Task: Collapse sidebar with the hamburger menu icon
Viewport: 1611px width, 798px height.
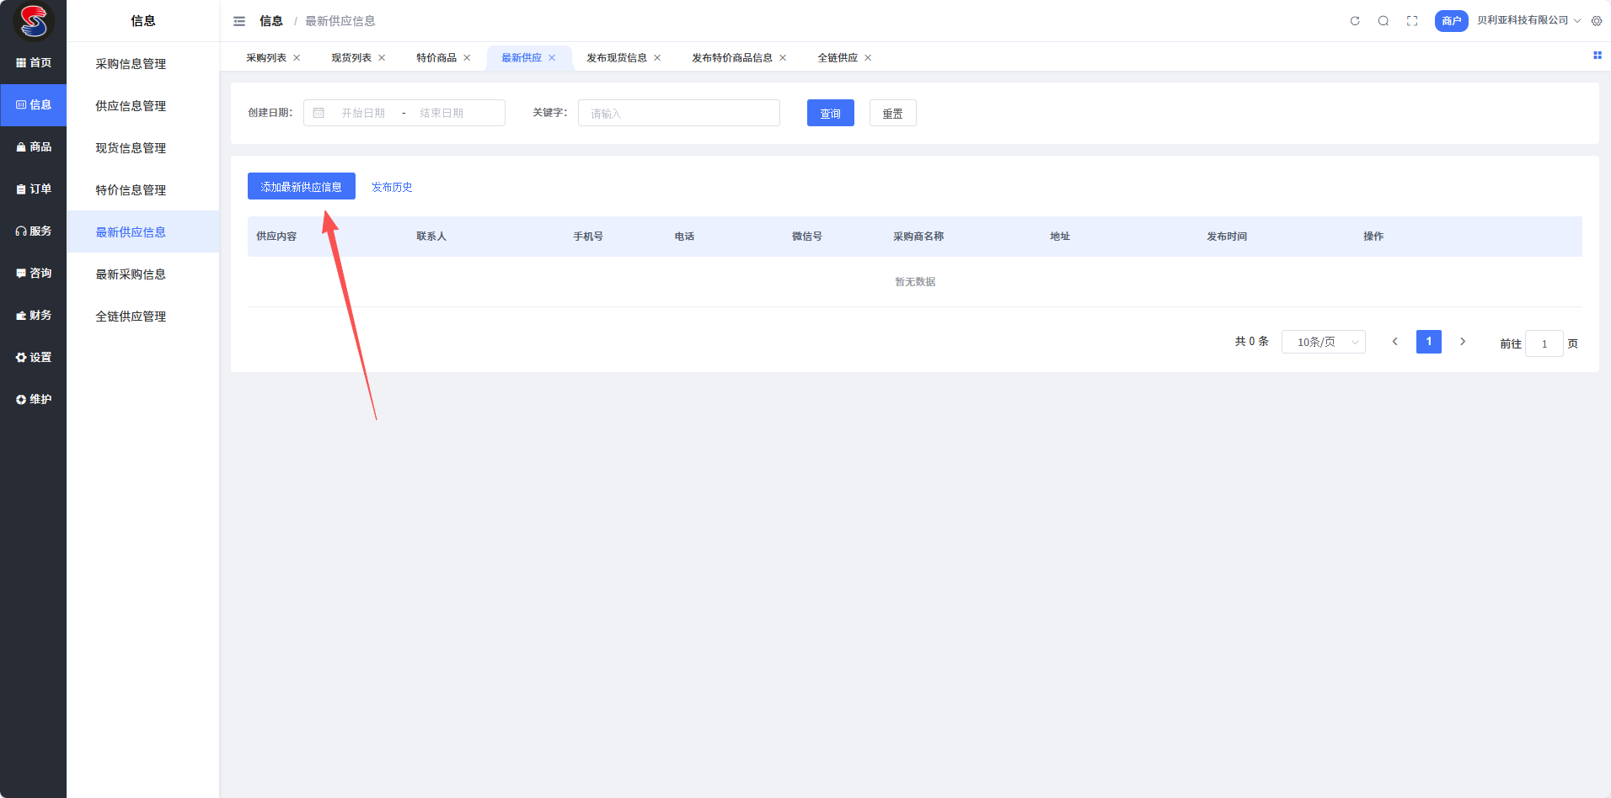Action: (x=239, y=21)
